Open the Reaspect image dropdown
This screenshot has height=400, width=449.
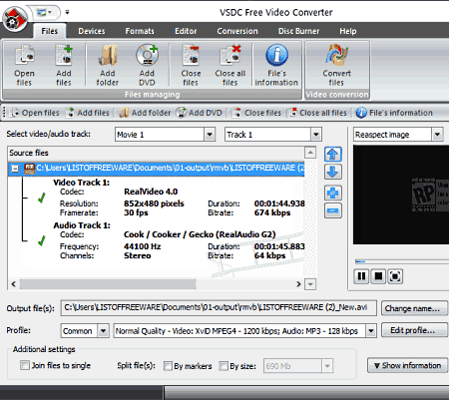click(437, 135)
